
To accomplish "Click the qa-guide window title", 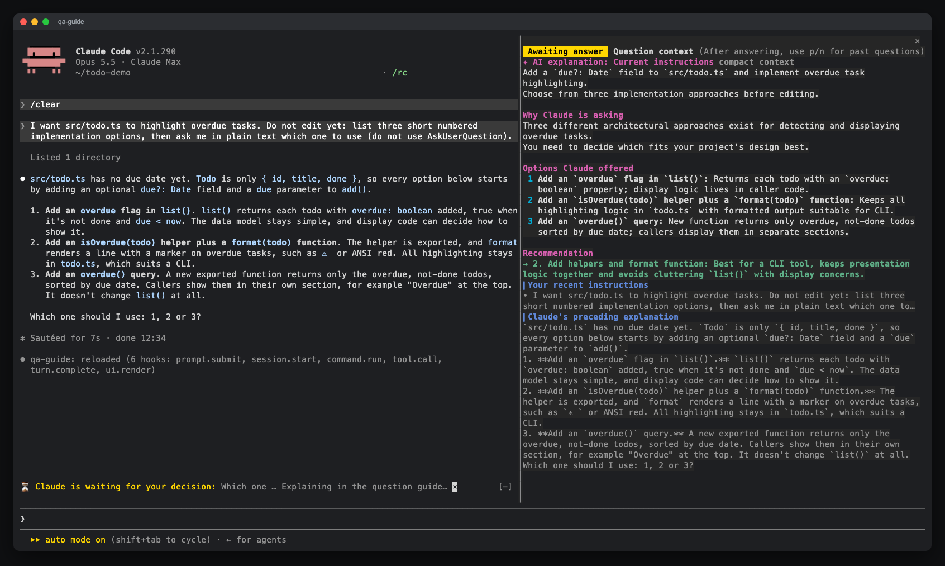I will coord(71,22).
